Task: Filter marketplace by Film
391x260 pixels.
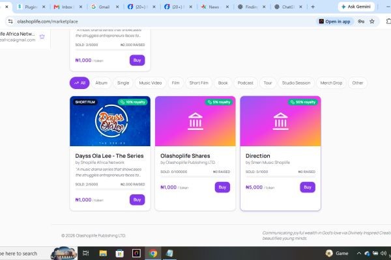Action: (x=175, y=83)
